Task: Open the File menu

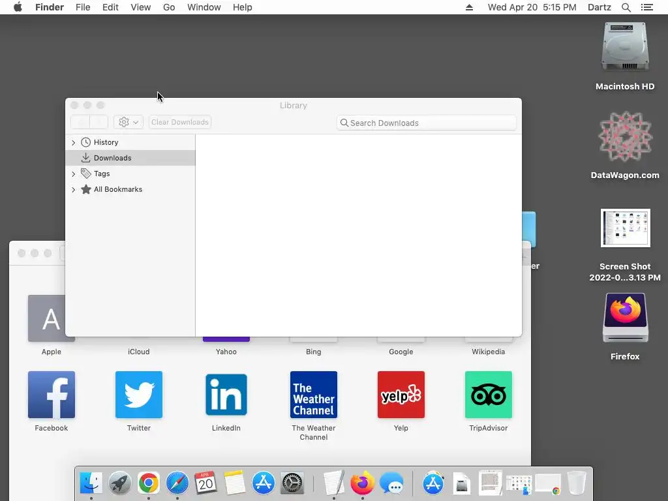Action: [83, 7]
